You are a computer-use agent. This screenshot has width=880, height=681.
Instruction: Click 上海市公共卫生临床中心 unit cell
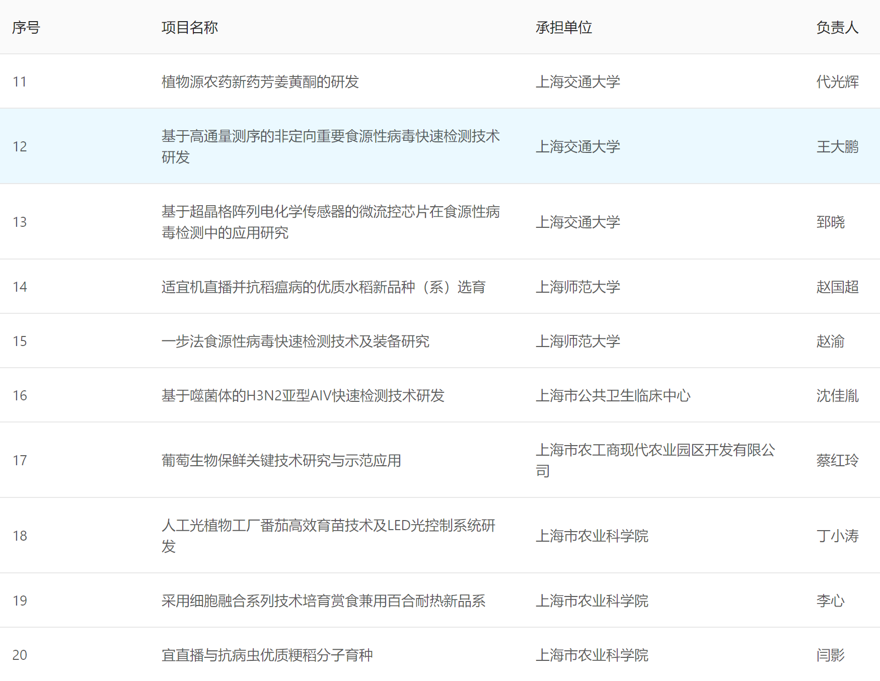613,395
